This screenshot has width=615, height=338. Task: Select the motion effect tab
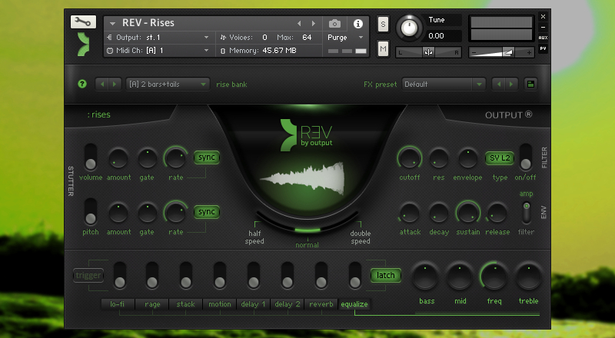[x=220, y=304]
